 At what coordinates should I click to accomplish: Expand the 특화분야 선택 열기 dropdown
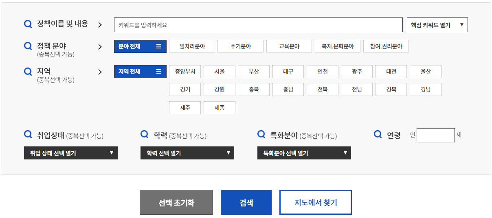click(x=304, y=153)
